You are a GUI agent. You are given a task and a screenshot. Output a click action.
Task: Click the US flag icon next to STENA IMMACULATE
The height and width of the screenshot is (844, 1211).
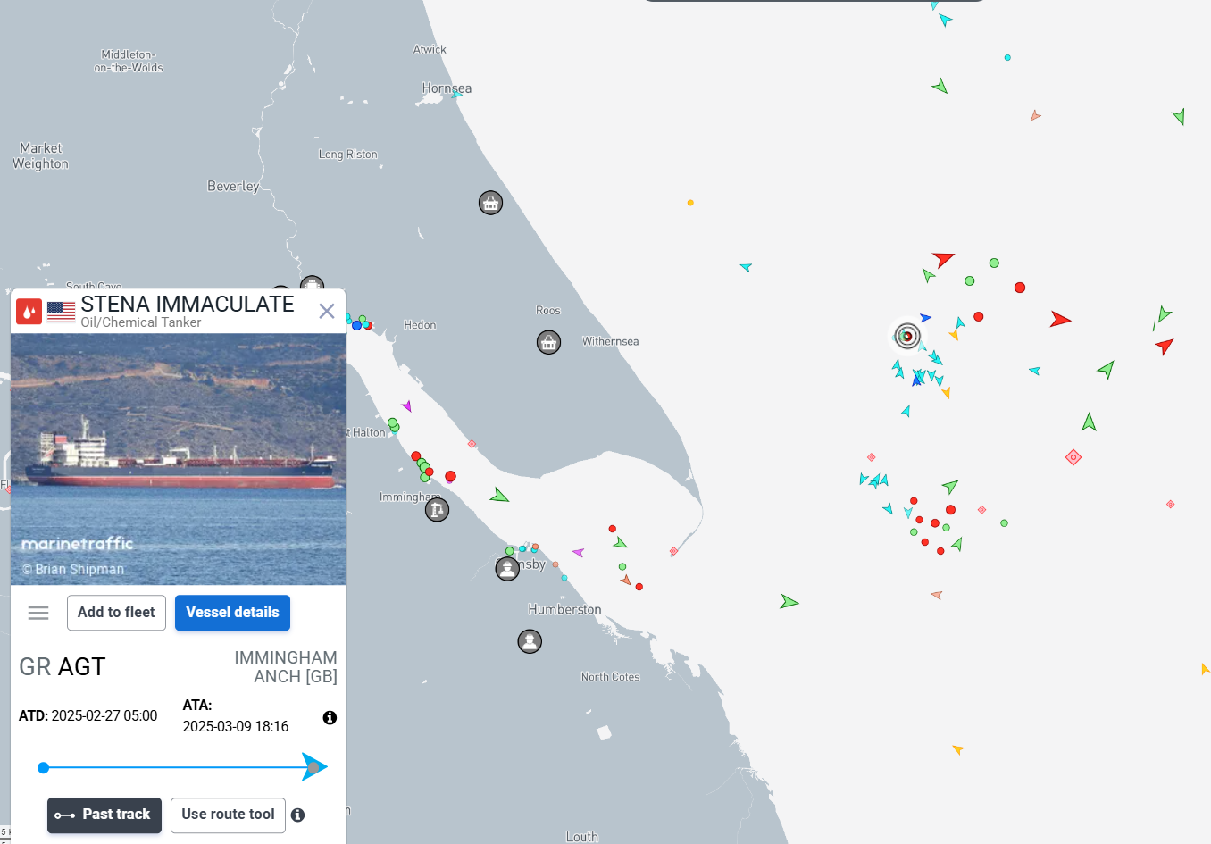pos(59,310)
